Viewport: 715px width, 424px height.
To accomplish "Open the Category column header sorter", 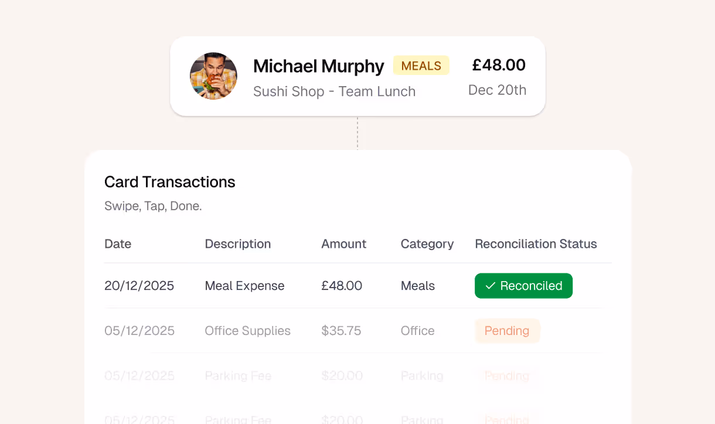I will tap(427, 244).
